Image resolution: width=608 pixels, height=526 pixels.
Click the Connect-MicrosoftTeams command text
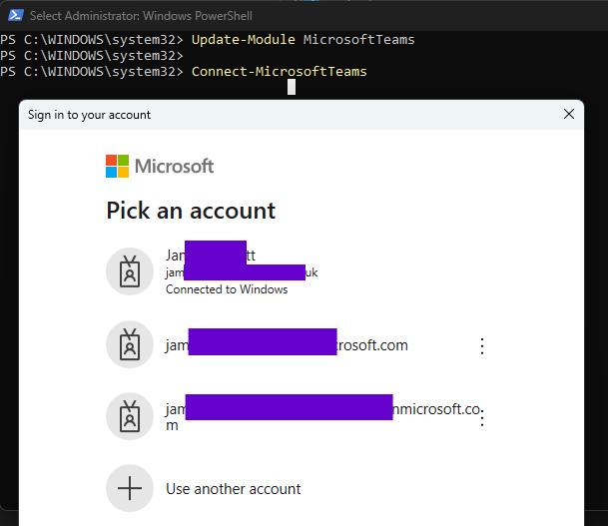(x=279, y=72)
